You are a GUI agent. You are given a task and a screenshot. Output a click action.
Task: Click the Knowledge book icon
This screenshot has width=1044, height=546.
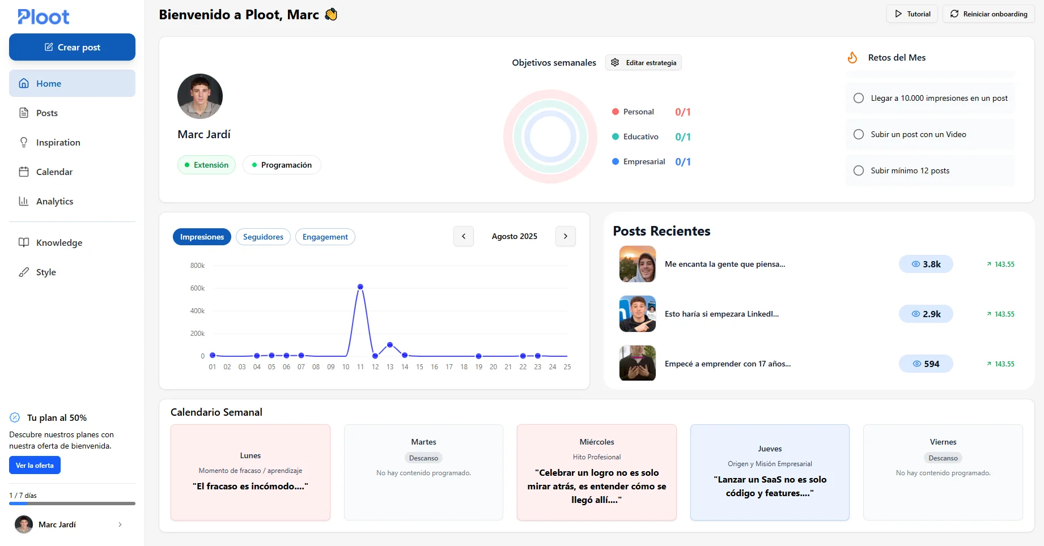[24, 242]
